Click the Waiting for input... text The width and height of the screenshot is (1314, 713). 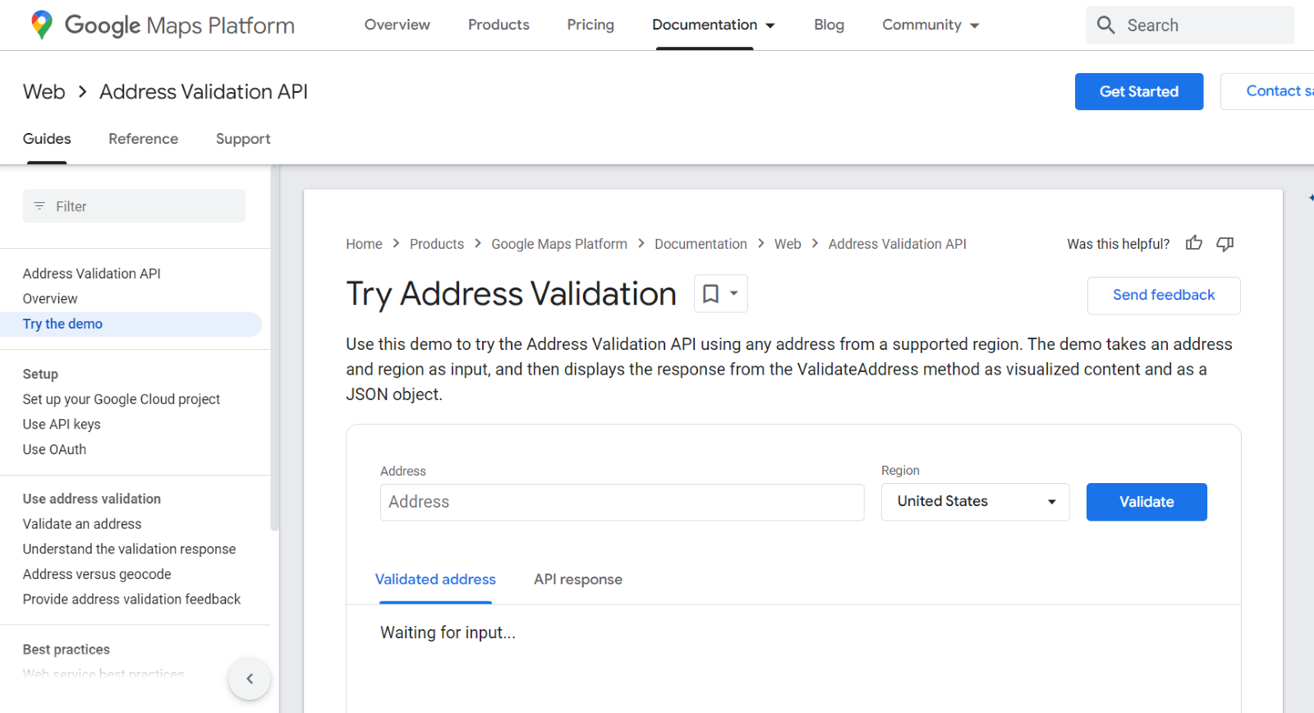pyautogui.click(x=448, y=632)
